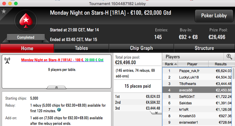
Task: Select the Structure tab
Action: (x=204, y=48)
